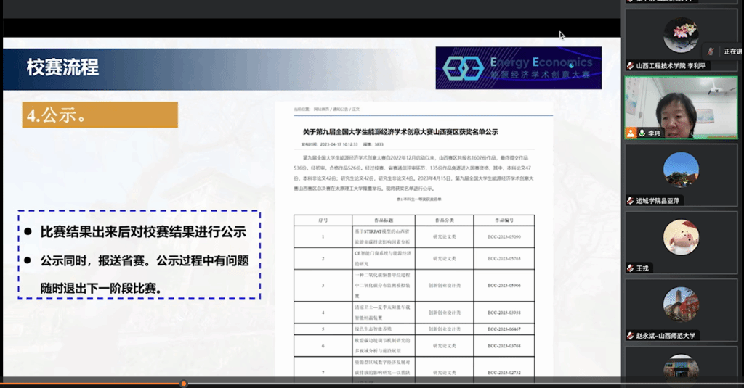Click the article title 获奖名单公示
The image size is (744, 388).
(400, 132)
